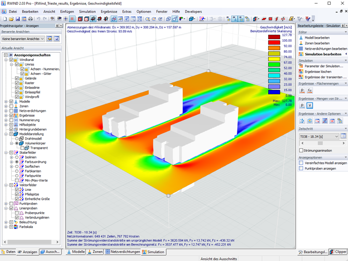Expand the Farbskala tree node

6,227
